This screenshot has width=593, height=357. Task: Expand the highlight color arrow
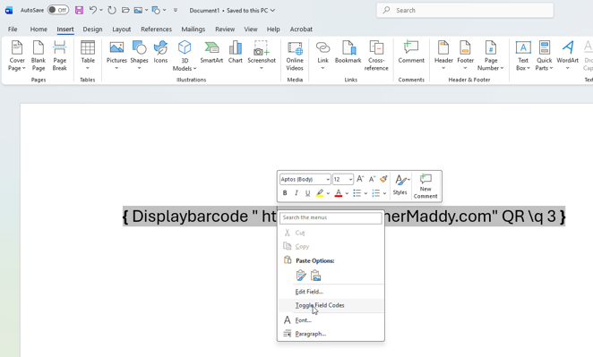pyautogui.click(x=328, y=193)
